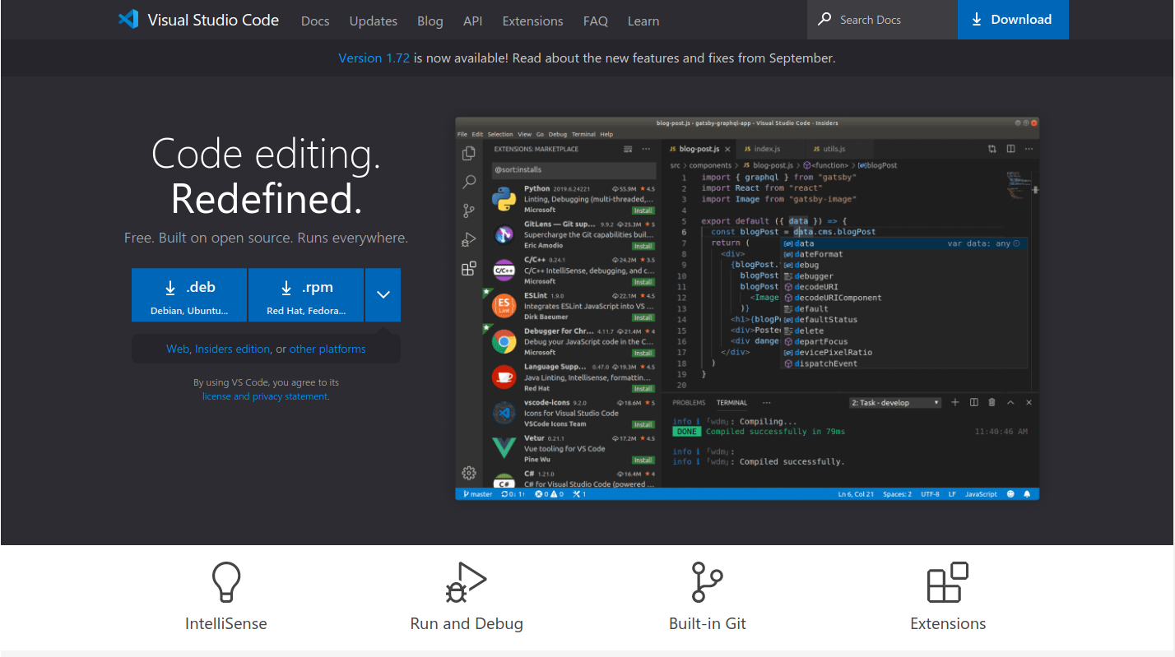The image size is (1175, 657).
Task: Select the utils.js tab in screenshot
Action: (829, 149)
